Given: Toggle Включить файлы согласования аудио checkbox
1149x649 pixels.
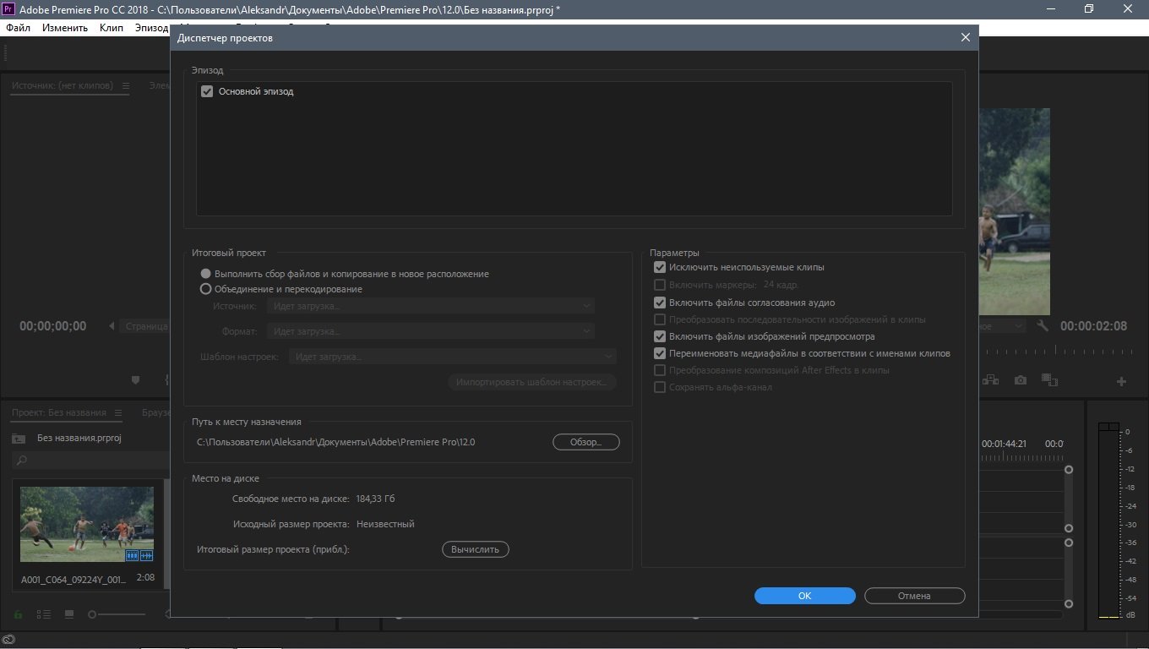Looking at the screenshot, I should (660, 303).
